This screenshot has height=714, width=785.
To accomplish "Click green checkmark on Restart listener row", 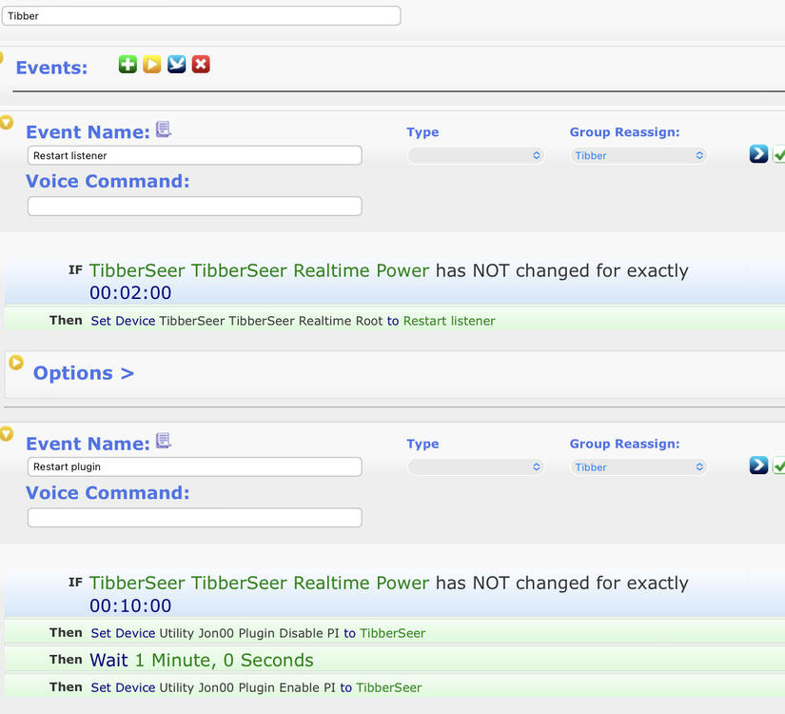I will click(x=779, y=154).
